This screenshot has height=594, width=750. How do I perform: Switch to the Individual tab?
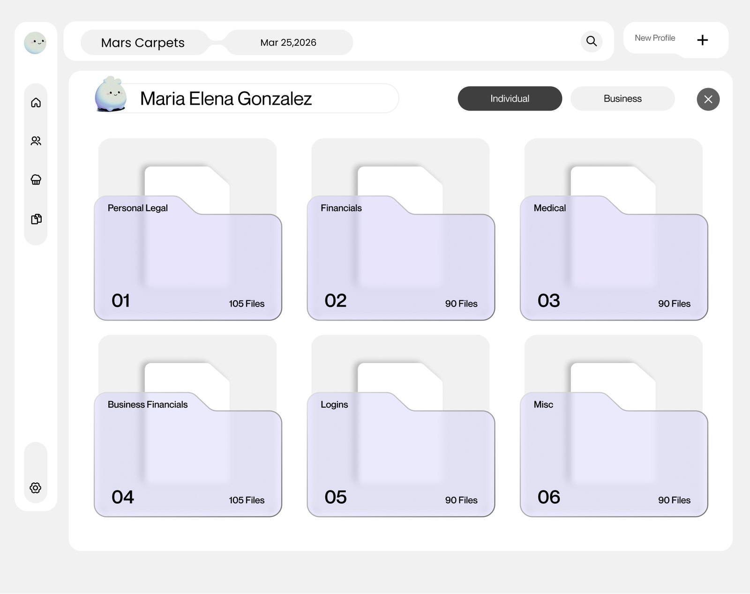[510, 99]
